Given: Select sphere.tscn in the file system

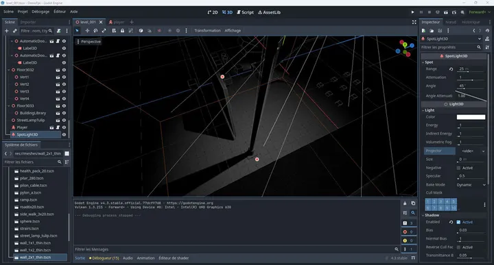Looking at the screenshot, I should (x=30, y=221).
